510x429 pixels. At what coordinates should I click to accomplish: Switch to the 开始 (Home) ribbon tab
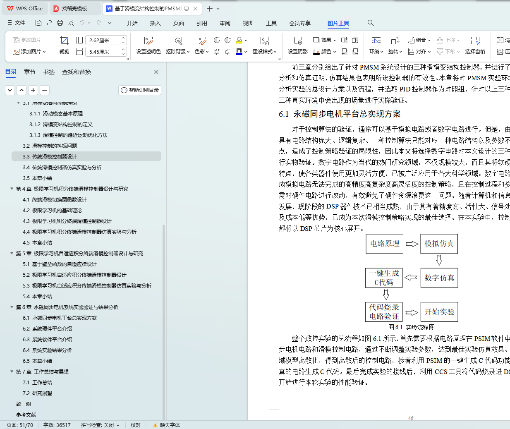[132, 23]
